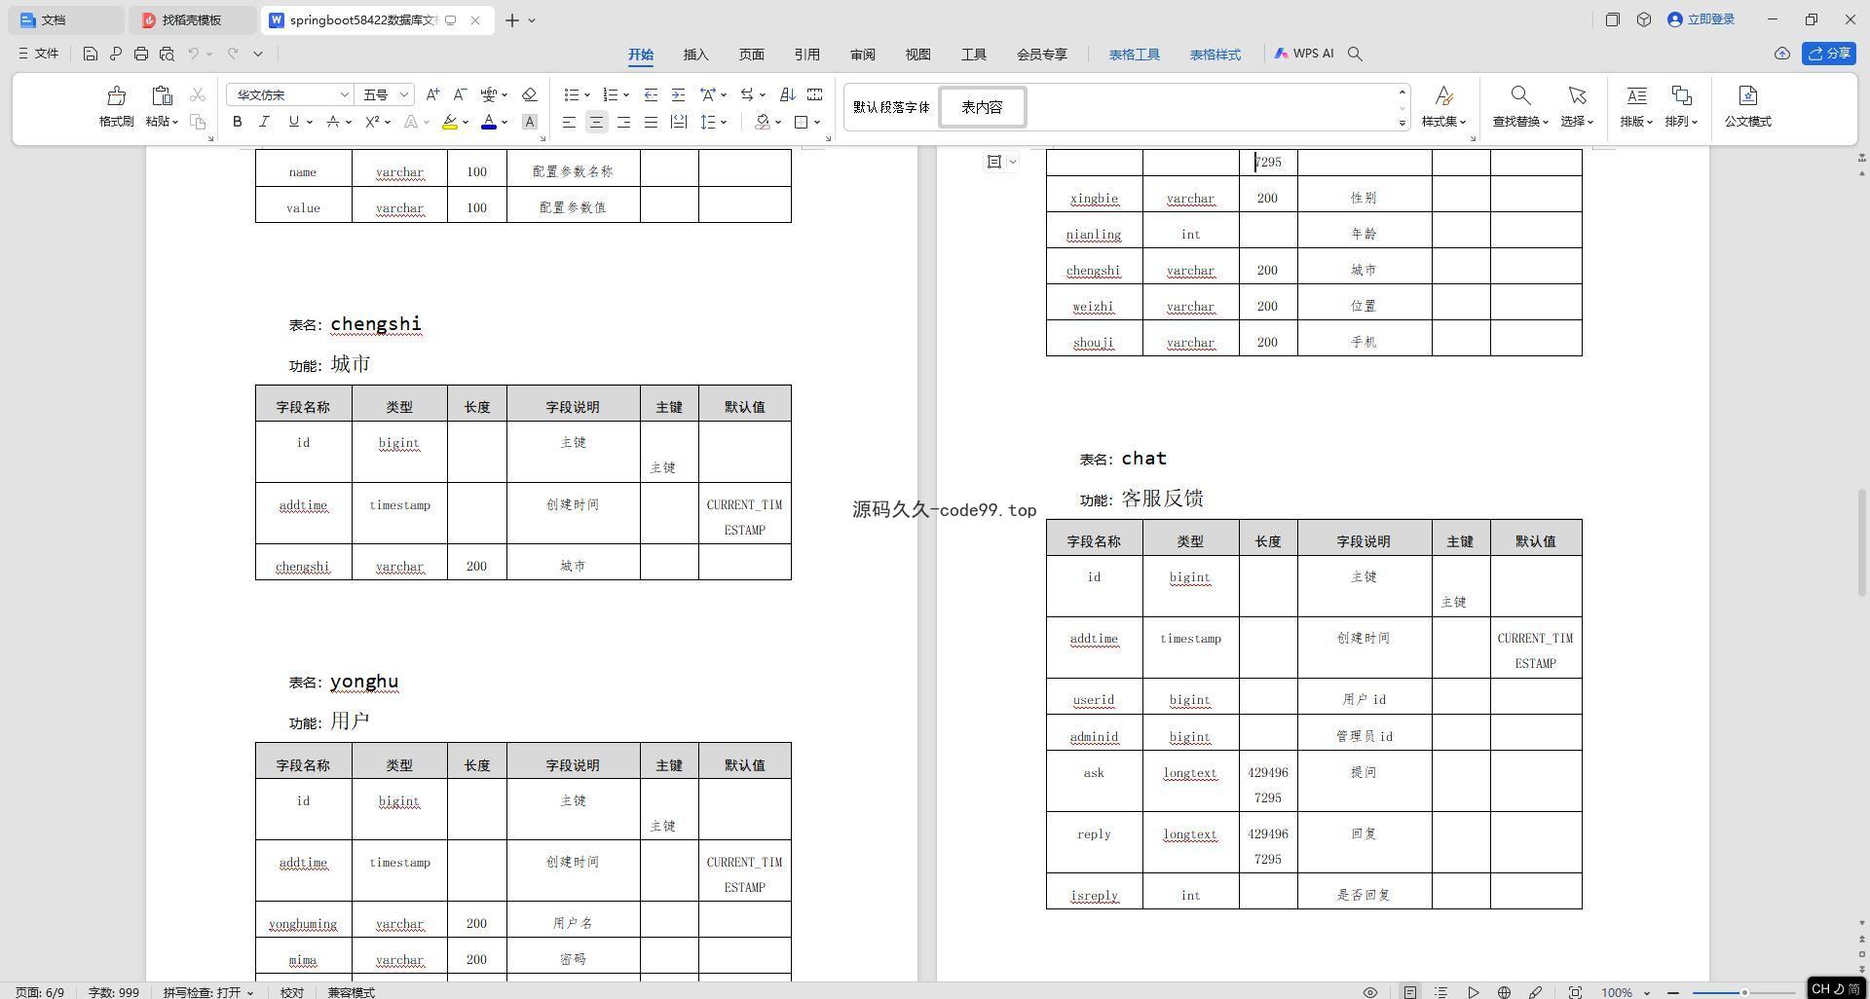Click the Save document icon
This screenshot has width=1870, height=999.
pyautogui.click(x=90, y=54)
